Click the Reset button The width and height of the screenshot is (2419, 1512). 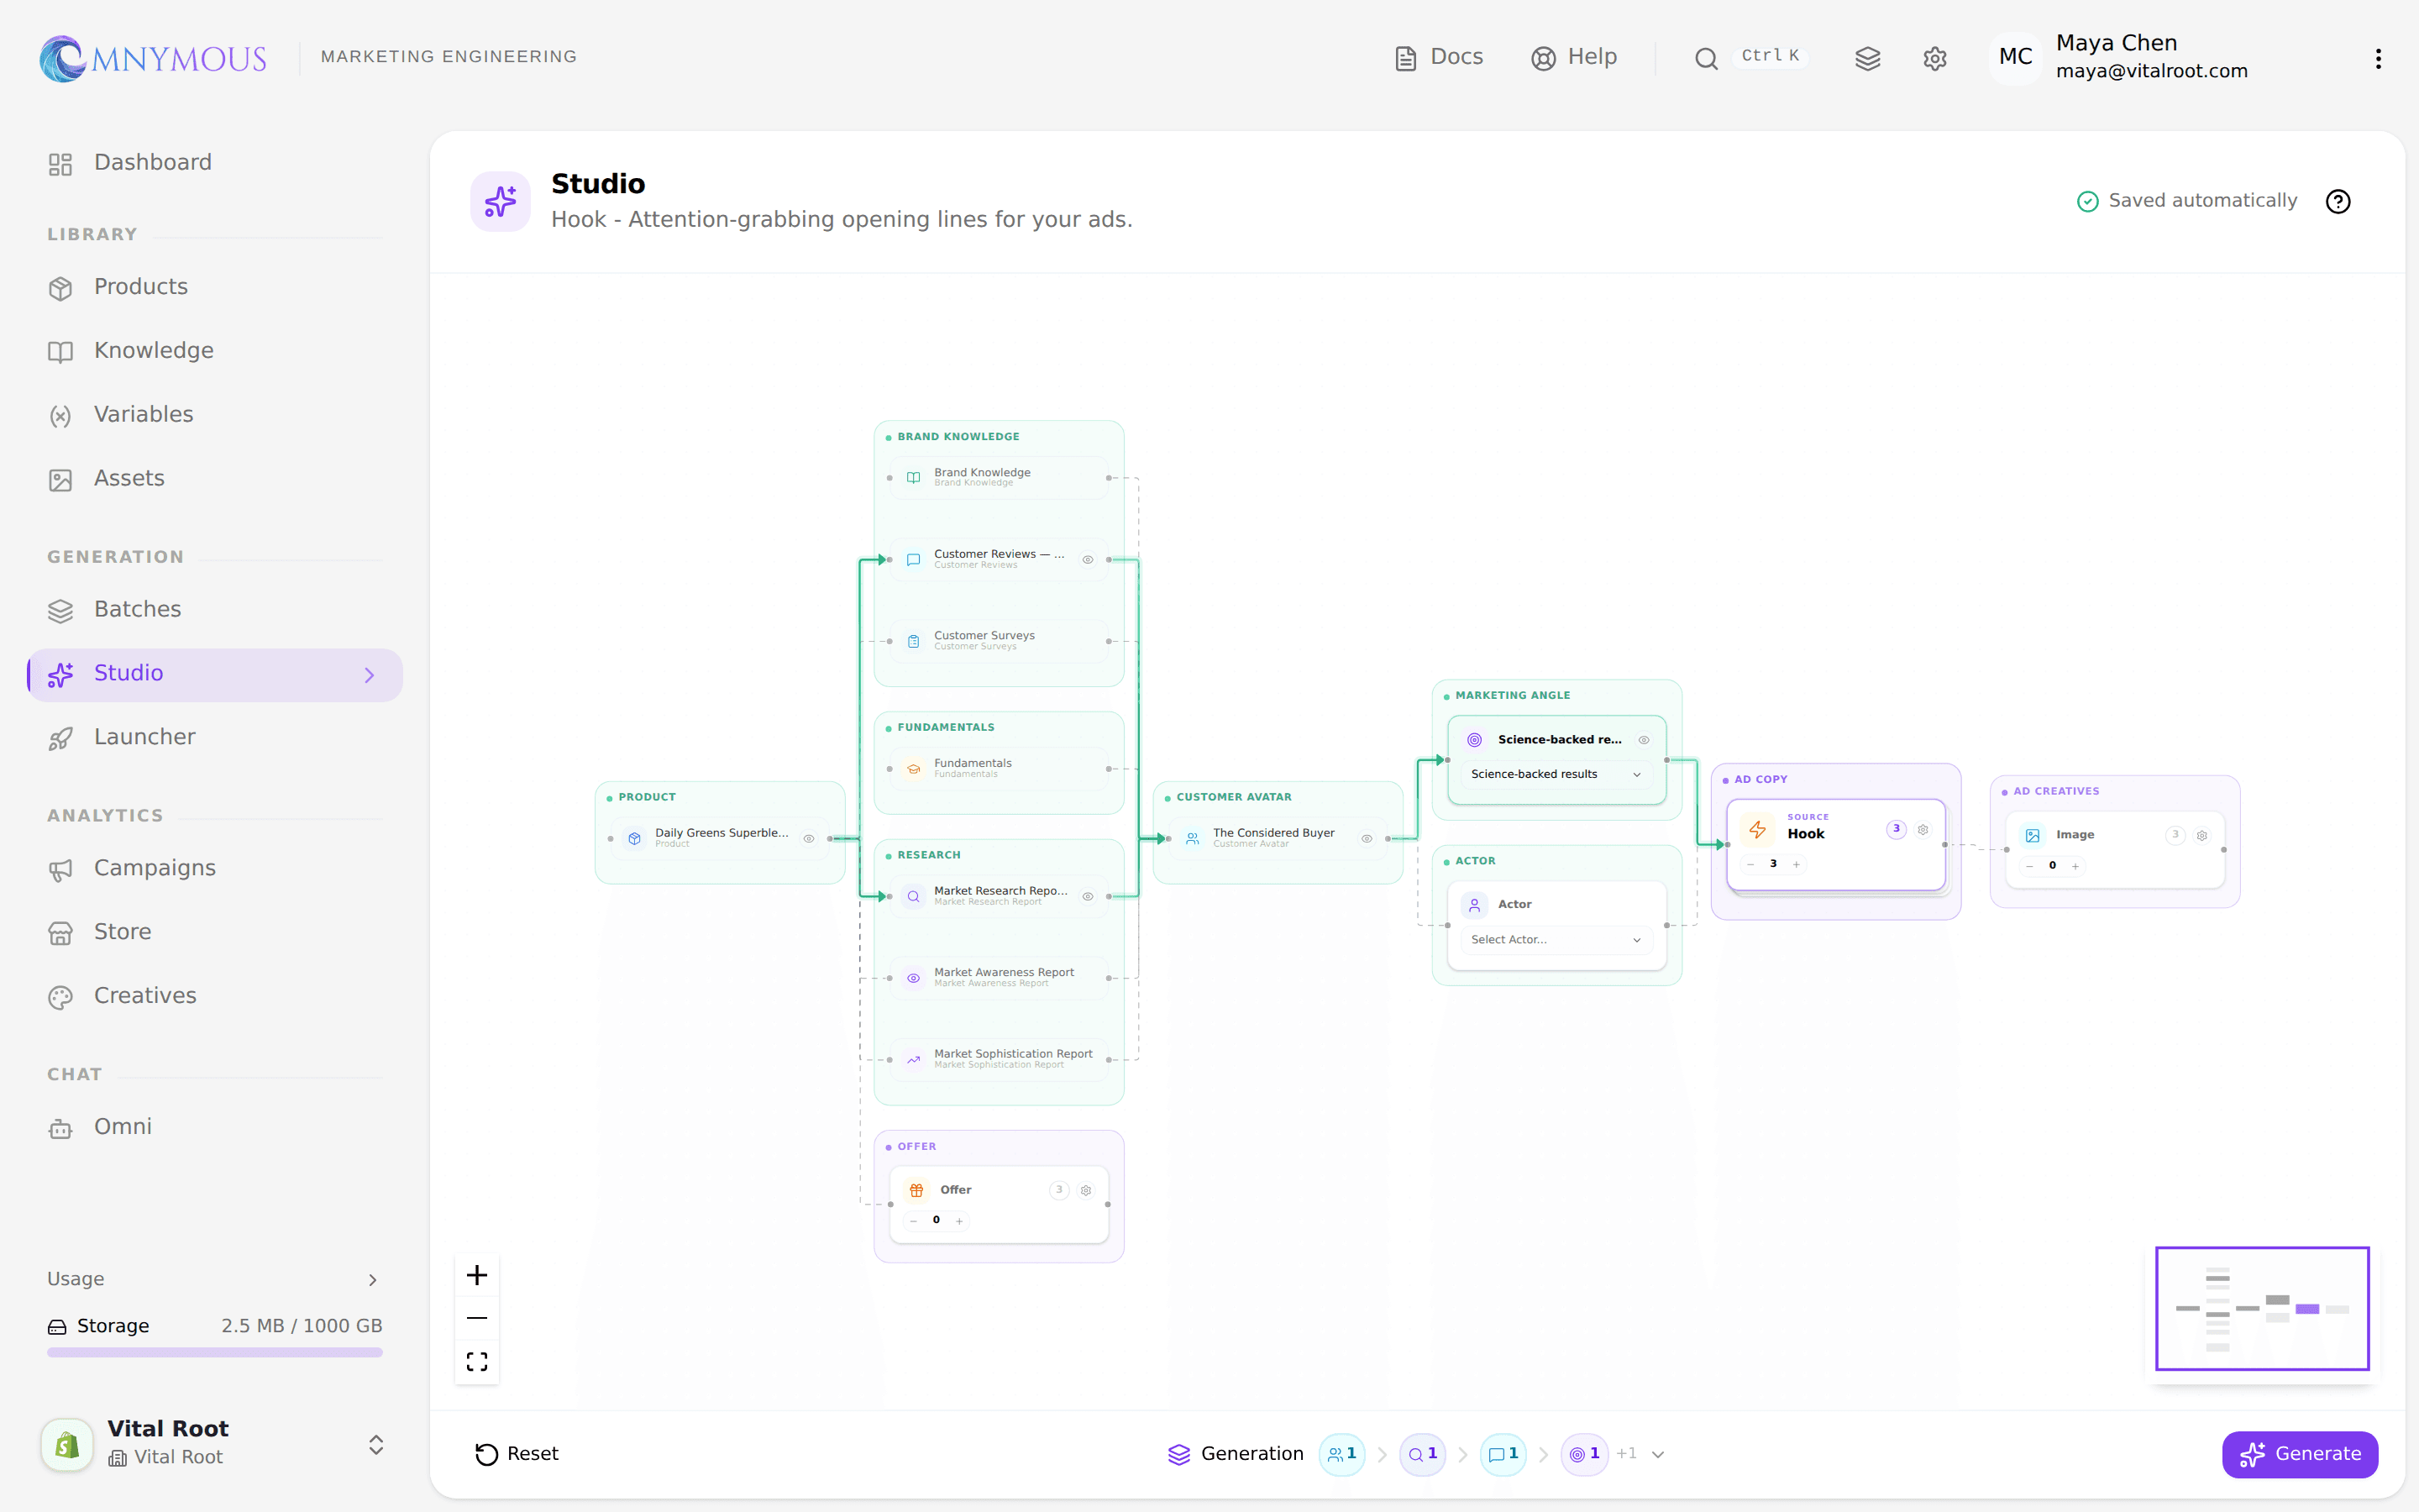(517, 1454)
